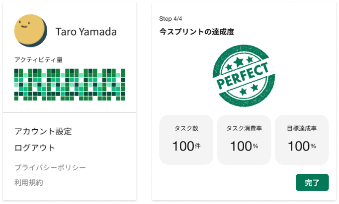This screenshot has height=204, width=339.
Task: Click the green PERFECT stamp badge
Action: pyautogui.click(x=243, y=74)
